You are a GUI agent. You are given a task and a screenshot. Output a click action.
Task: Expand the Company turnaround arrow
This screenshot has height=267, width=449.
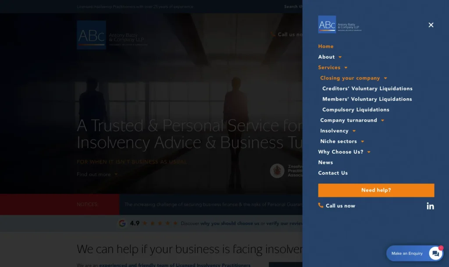(382, 121)
